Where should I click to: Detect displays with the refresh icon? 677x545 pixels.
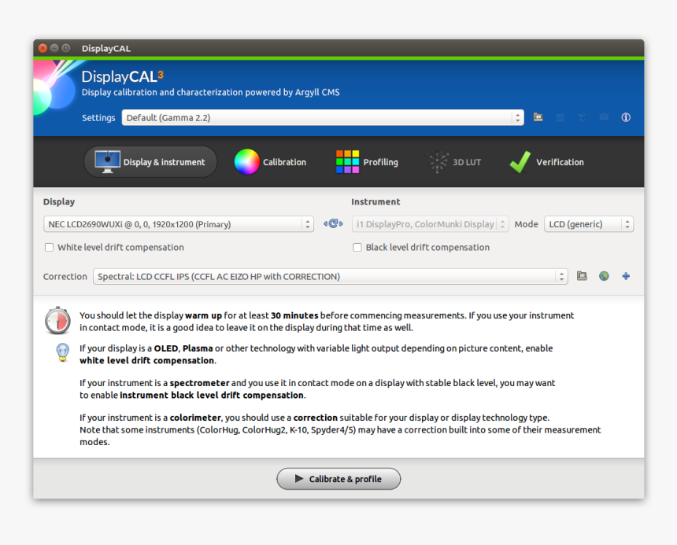pyautogui.click(x=332, y=223)
